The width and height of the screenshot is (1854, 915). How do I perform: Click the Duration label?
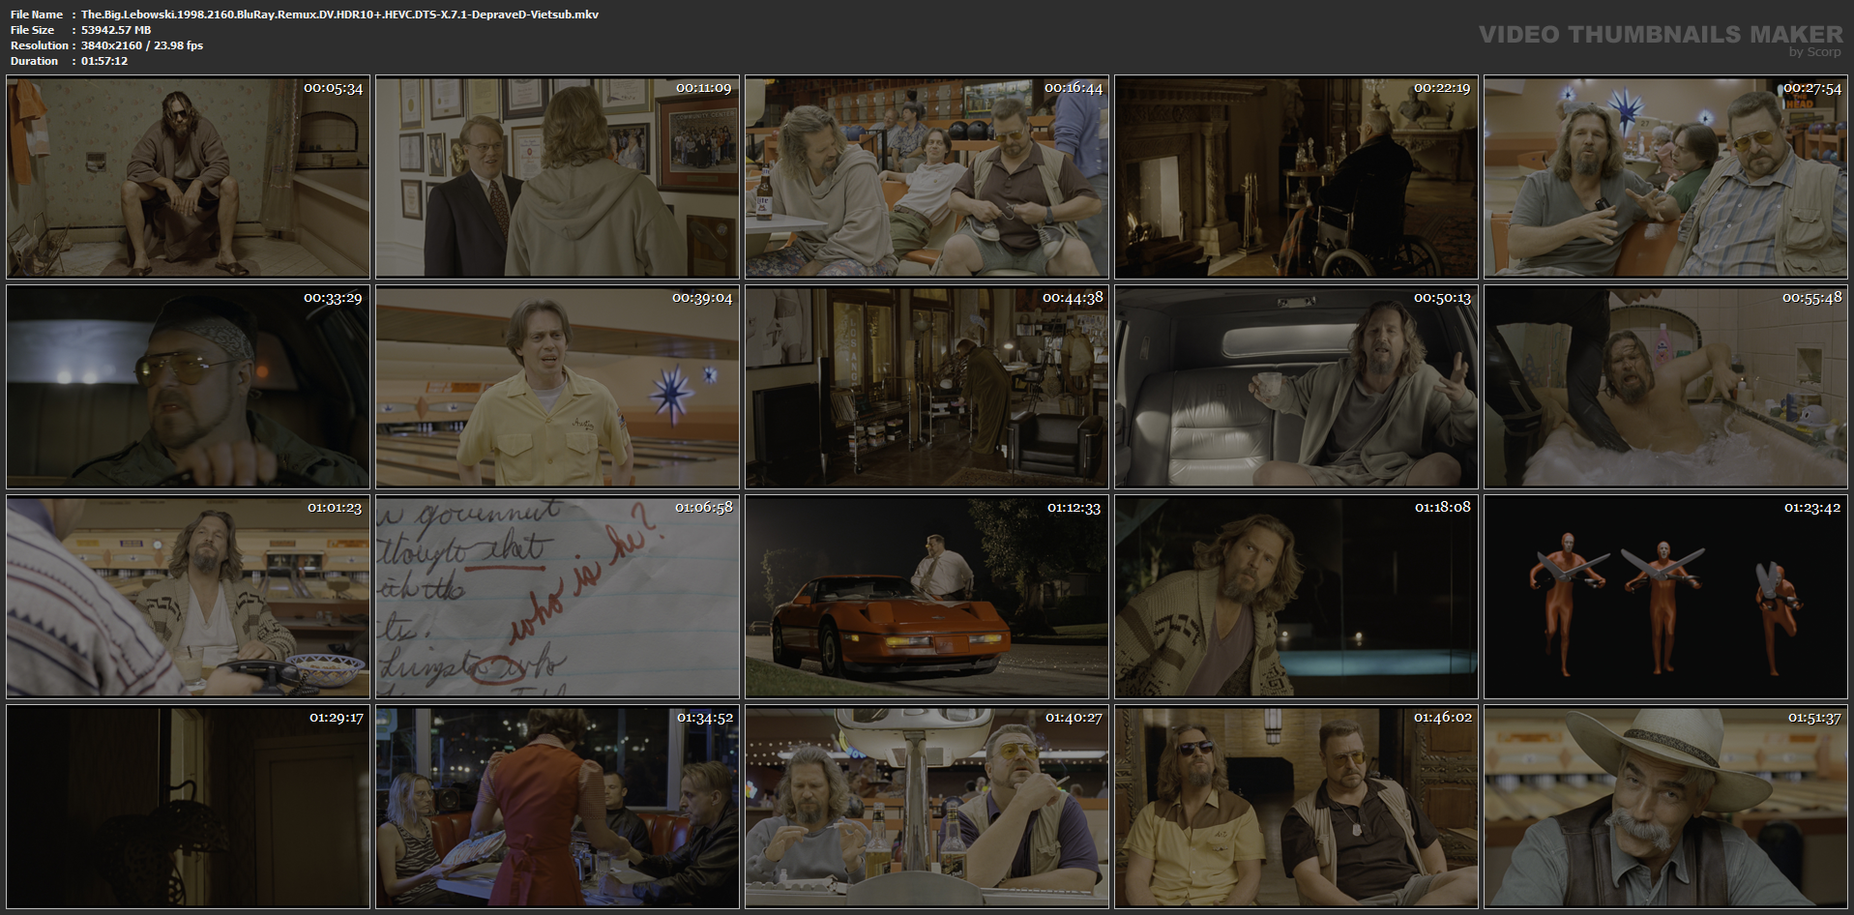click(x=35, y=61)
